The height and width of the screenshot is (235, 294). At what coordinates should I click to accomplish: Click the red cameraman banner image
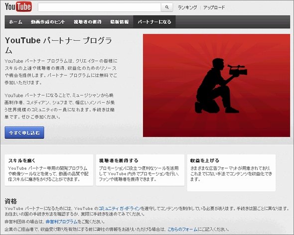[x=216, y=86]
